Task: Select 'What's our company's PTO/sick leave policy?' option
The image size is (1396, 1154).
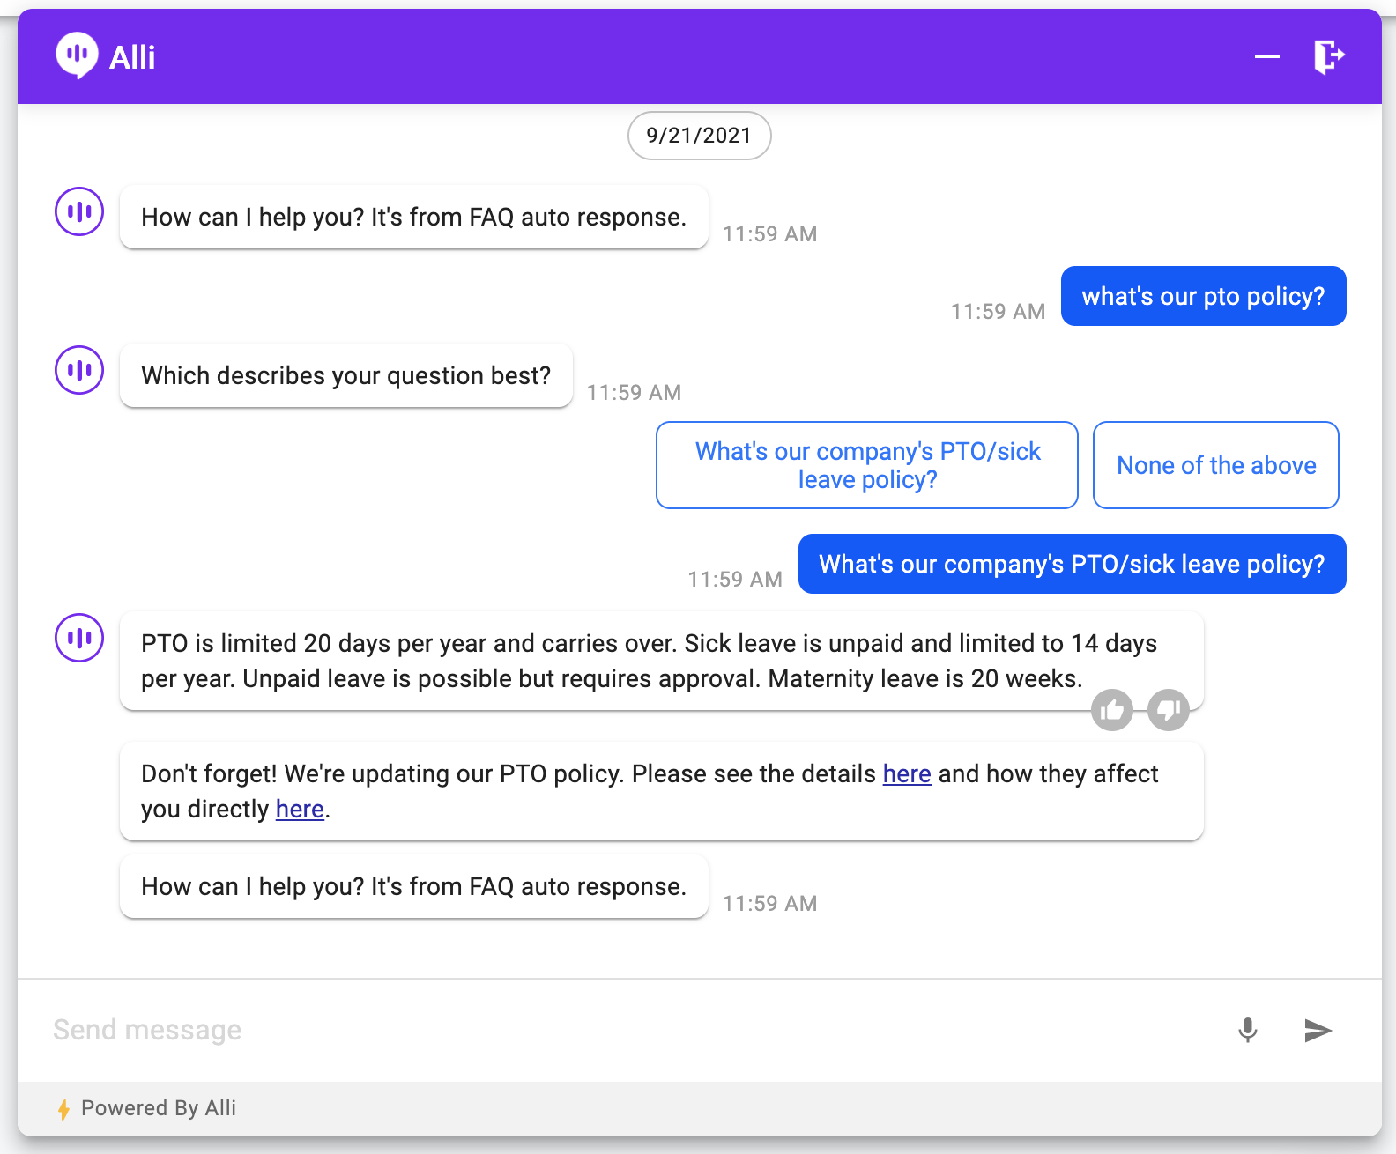Action: 867,465
